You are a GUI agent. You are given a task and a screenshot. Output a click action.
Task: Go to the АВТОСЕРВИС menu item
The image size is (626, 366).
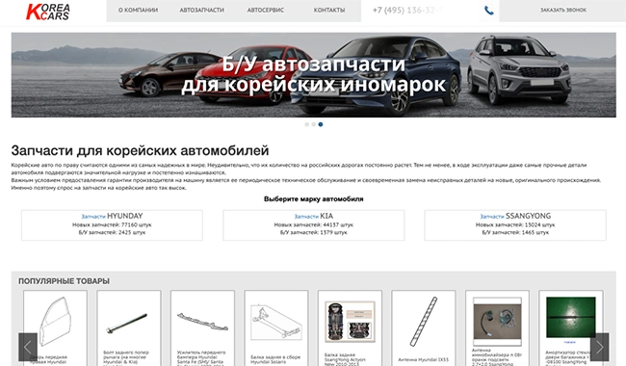point(266,11)
